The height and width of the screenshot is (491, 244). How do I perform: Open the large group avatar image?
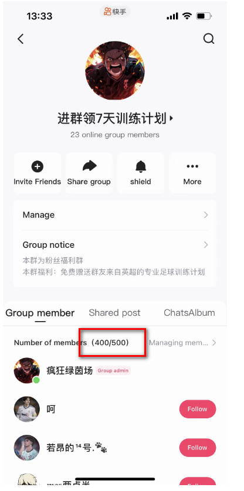click(x=115, y=70)
